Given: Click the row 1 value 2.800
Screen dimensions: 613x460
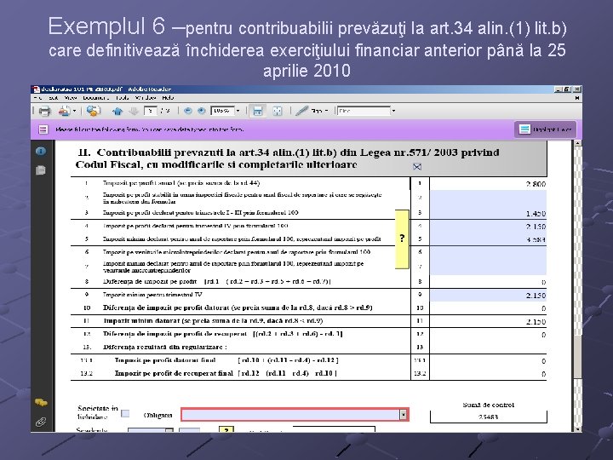Looking at the screenshot, I should click(536, 184).
